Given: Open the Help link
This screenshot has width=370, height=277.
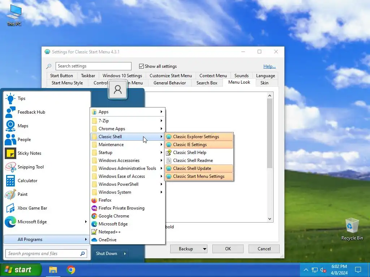Looking at the screenshot, I should [270, 66].
